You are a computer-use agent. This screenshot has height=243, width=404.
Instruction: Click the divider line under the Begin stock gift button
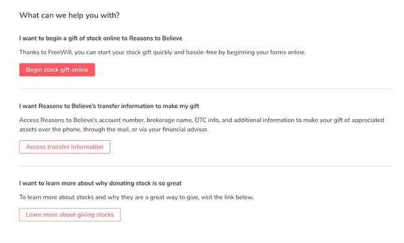pyautogui.click(x=206, y=89)
